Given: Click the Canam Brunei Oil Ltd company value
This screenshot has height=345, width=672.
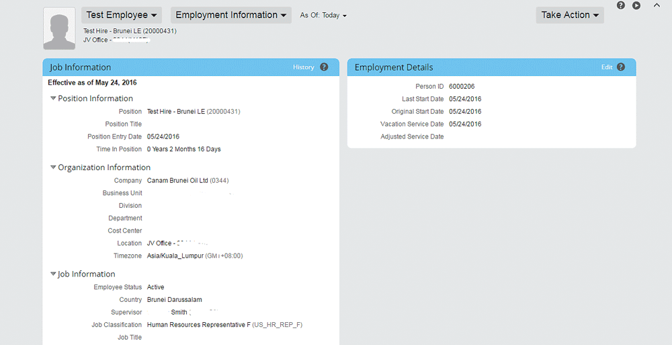Looking at the screenshot, I should point(177,180).
